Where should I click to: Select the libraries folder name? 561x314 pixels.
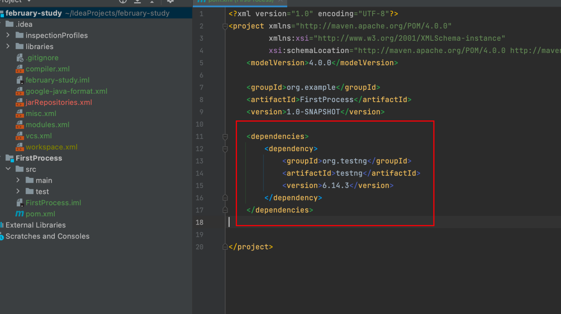pyautogui.click(x=39, y=46)
